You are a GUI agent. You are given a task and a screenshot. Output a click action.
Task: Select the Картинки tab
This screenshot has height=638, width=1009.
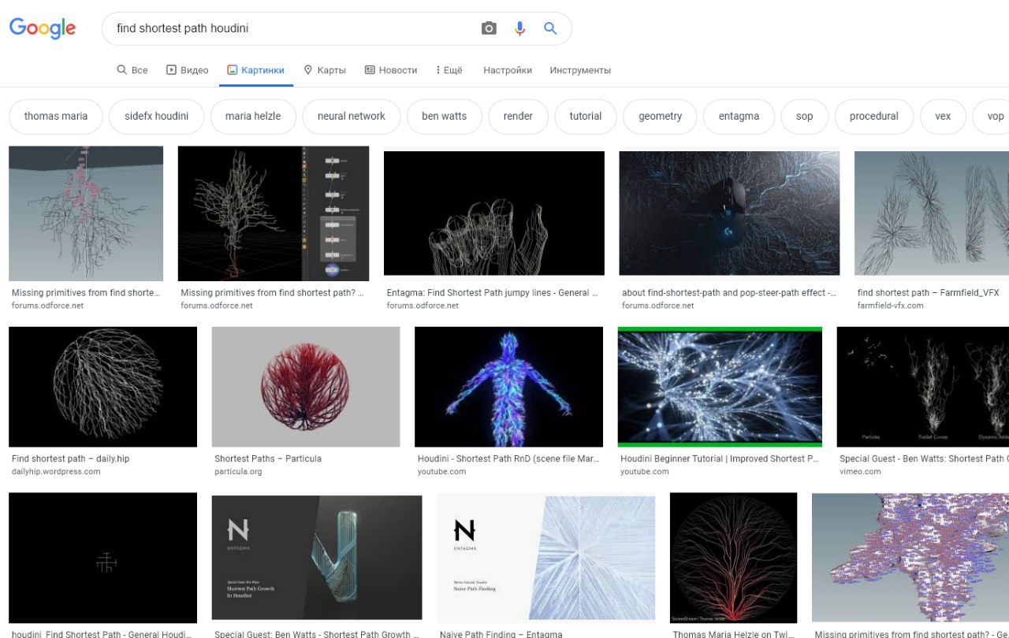255,70
